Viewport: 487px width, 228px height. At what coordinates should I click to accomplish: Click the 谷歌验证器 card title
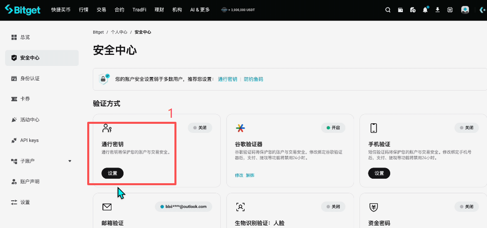click(x=249, y=144)
